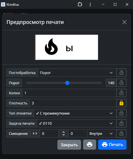Click the blue Печать button
Screen dimensions: 133x159
[112, 144]
